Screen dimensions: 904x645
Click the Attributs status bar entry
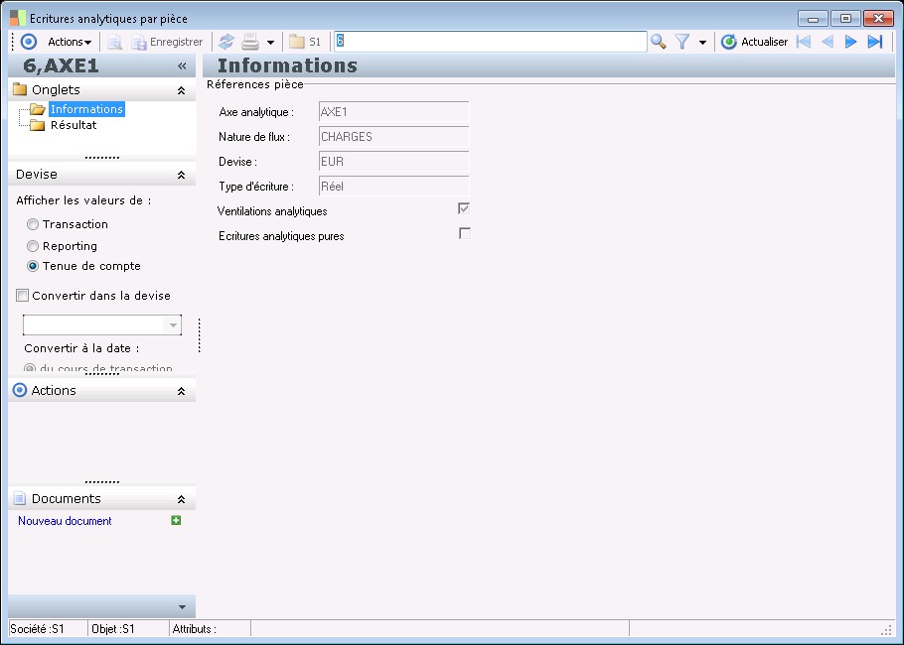(x=195, y=629)
